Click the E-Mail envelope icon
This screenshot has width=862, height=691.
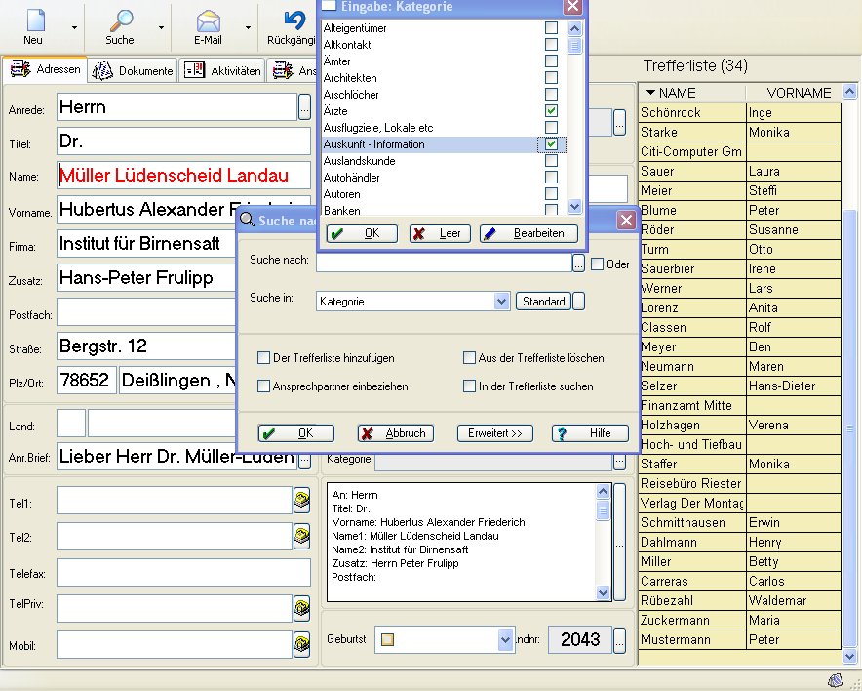tap(208, 20)
